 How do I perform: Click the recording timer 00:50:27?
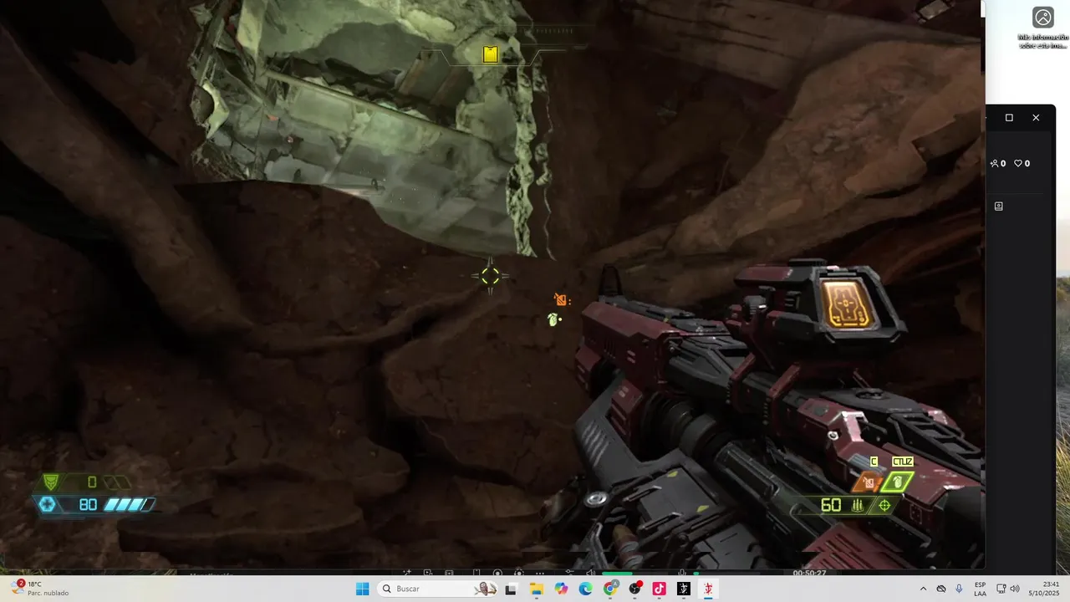tap(809, 573)
